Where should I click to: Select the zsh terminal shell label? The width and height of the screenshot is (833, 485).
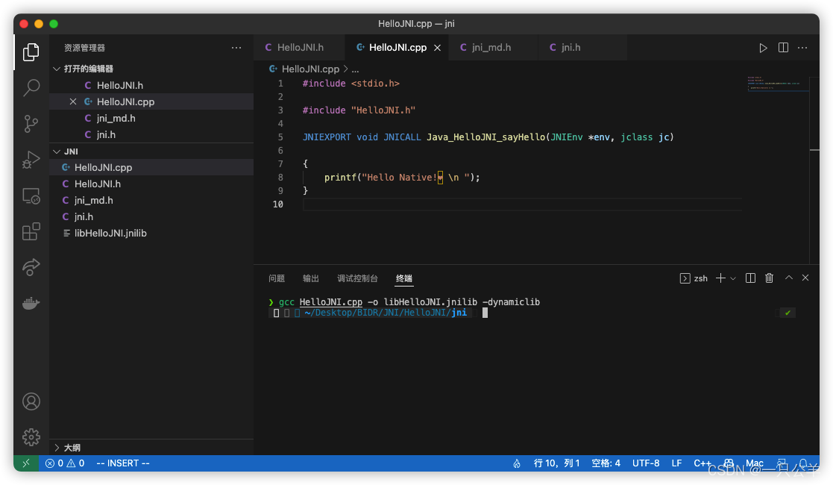click(x=694, y=278)
